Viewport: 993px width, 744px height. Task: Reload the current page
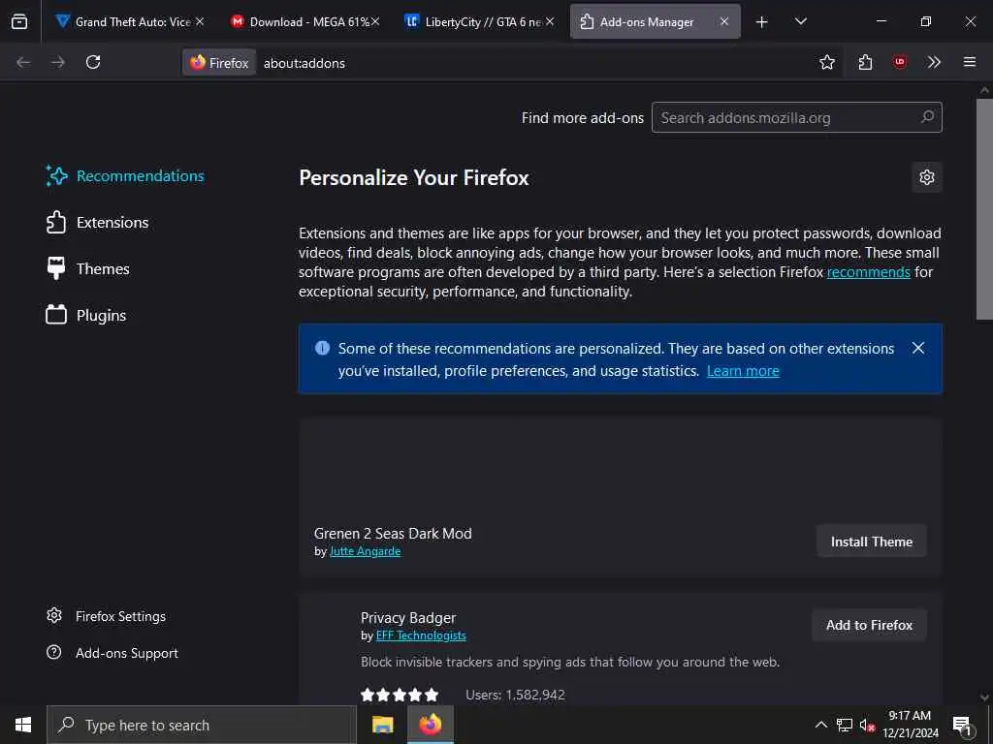(93, 62)
